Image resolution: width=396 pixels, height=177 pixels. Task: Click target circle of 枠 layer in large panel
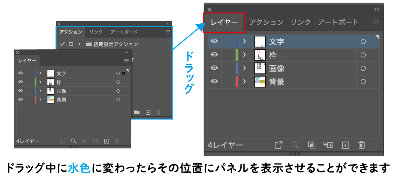pyautogui.click(x=363, y=55)
